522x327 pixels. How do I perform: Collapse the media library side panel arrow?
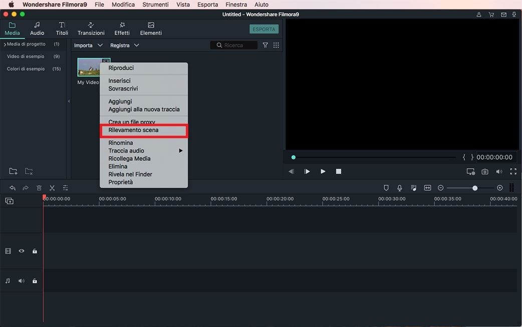pos(69,101)
